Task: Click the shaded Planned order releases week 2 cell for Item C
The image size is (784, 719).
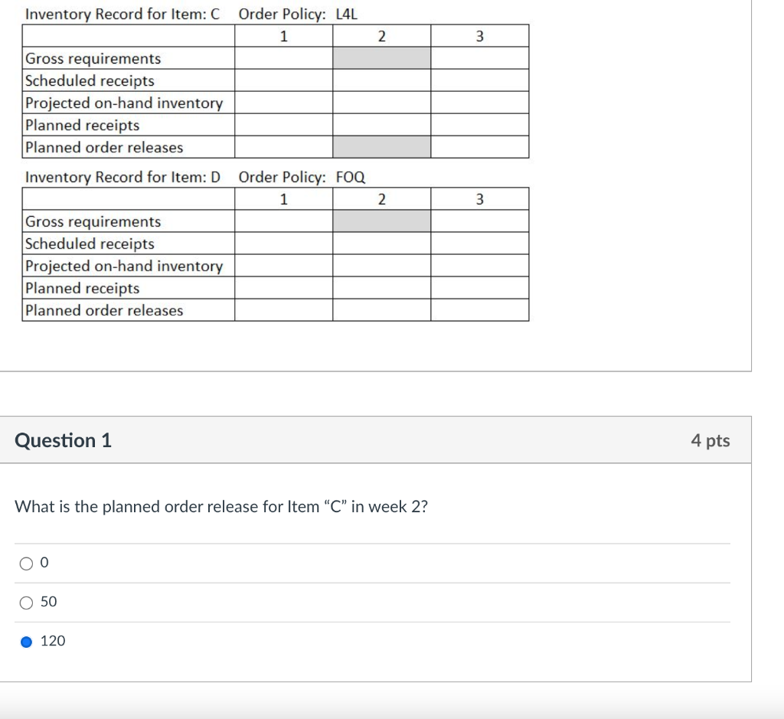Action: click(382, 146)
